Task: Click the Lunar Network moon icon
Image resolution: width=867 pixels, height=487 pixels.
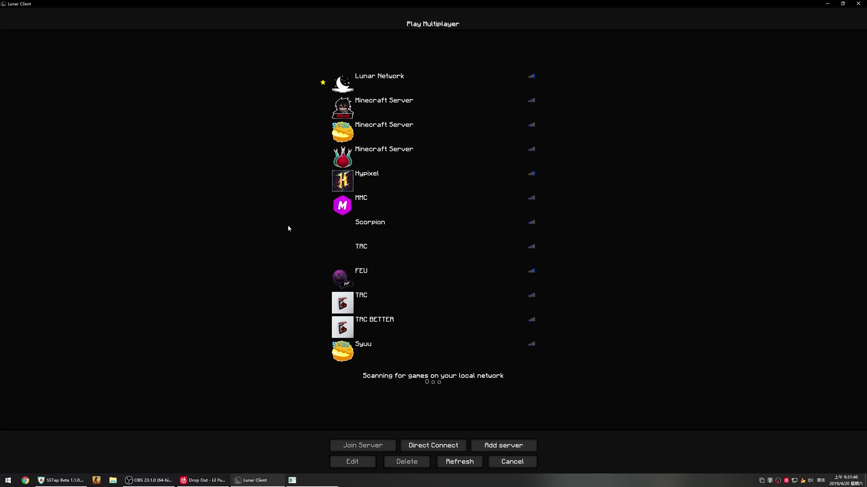Action: click(x=342, y=83)
